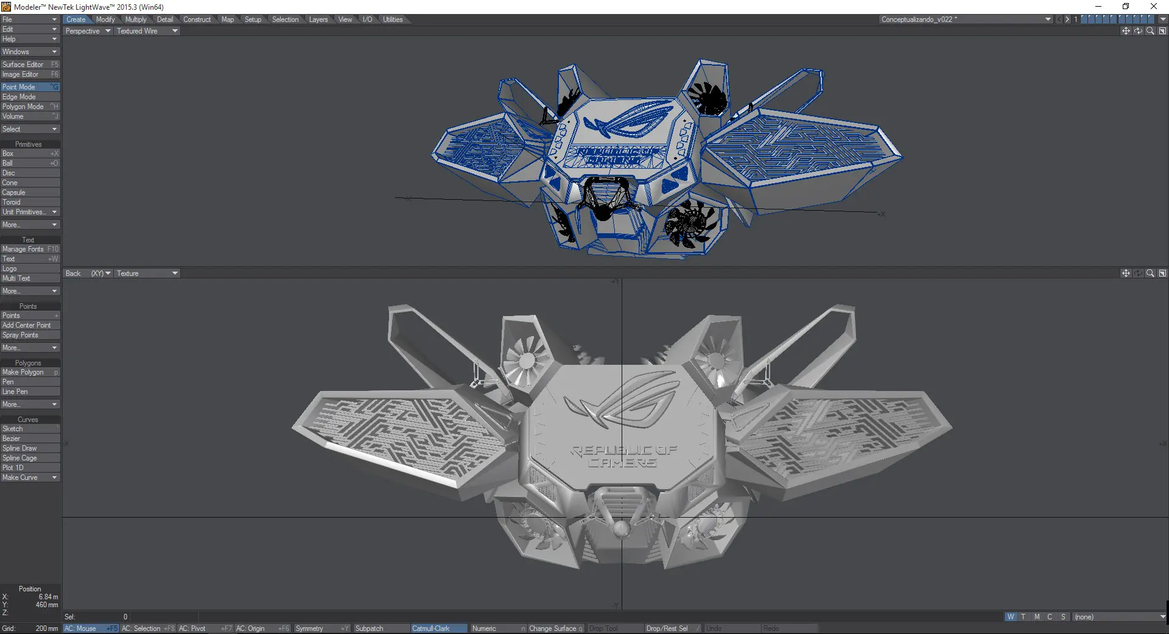Maximize the Perspective viewport

(1162, 31)
